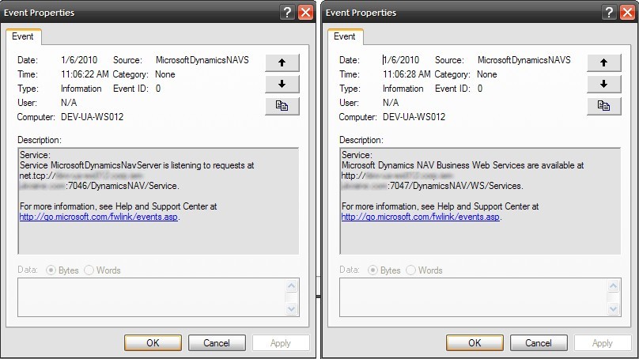This screenshot has width=639, height=359.
Task: Click scroll up arrow in right Data box
Action: 614,286
